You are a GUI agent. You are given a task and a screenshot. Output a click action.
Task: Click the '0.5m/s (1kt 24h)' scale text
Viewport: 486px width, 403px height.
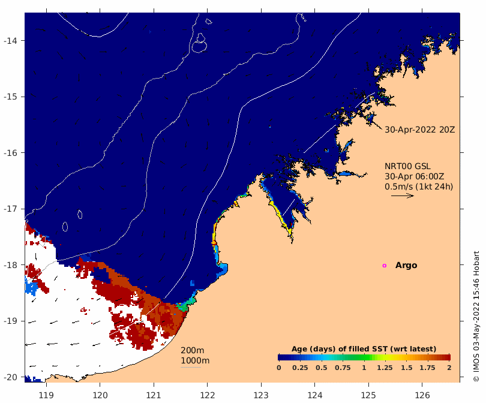[x=419, y=187]
